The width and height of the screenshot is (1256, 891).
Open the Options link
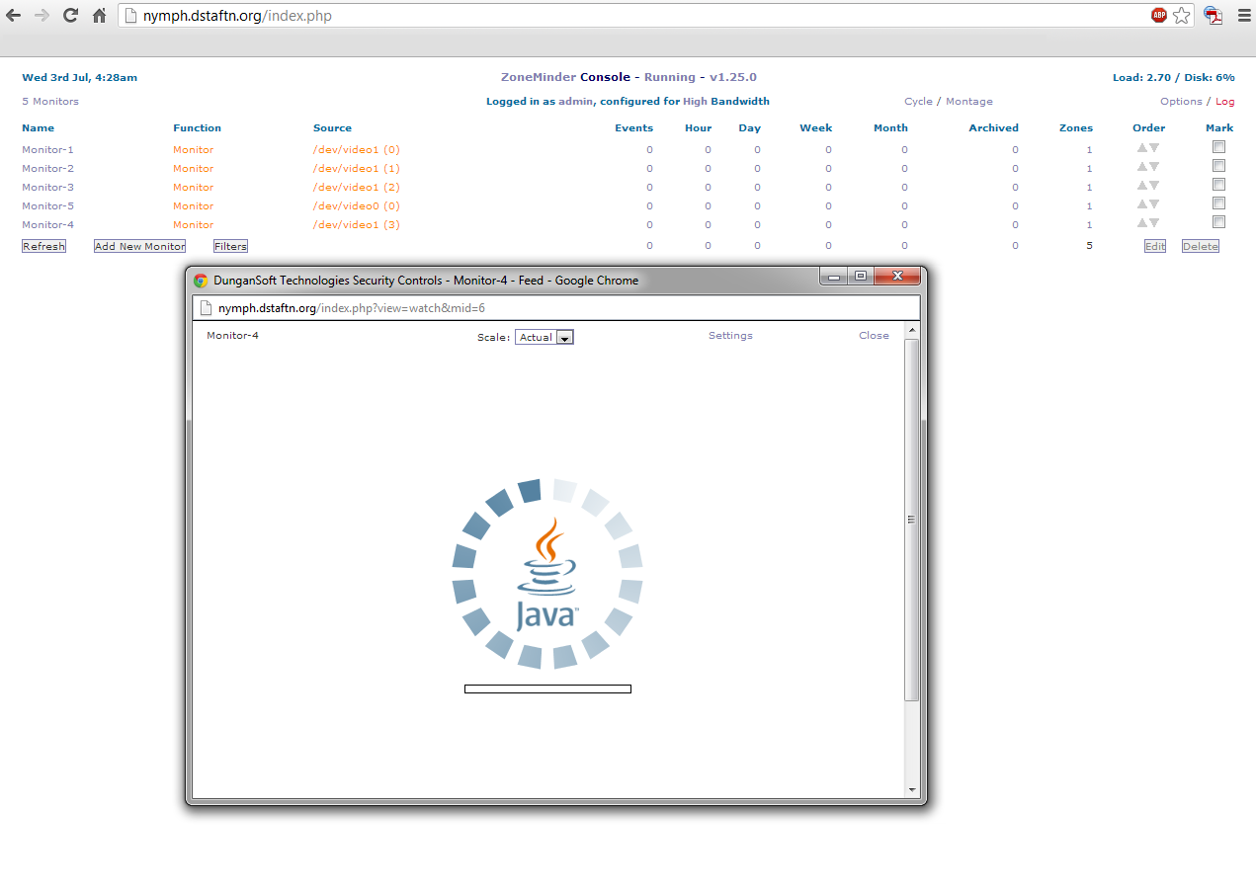[x=1181, y=102]
